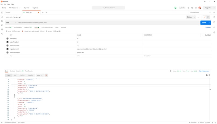Open the Test Results response tab
The height and width of the screenshot is (124, 217).
tap(29, 71)
